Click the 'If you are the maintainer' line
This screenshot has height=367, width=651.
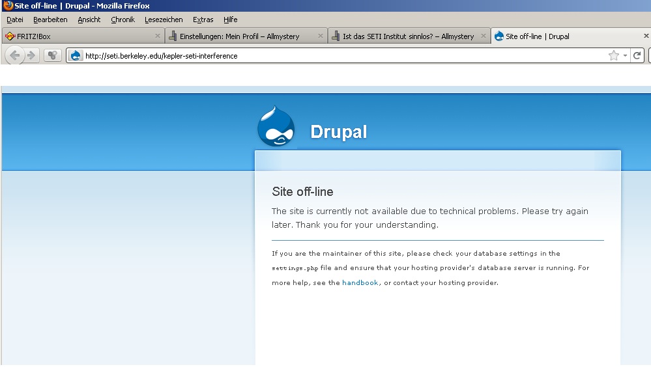tap(416, 253)
